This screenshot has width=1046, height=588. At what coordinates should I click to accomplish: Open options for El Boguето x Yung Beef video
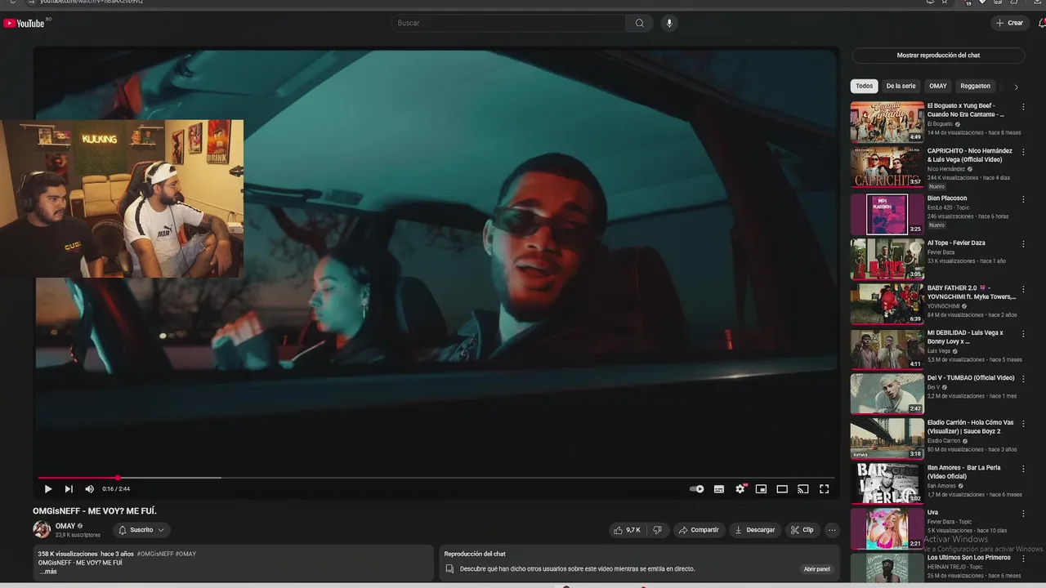click(1022, 107)
